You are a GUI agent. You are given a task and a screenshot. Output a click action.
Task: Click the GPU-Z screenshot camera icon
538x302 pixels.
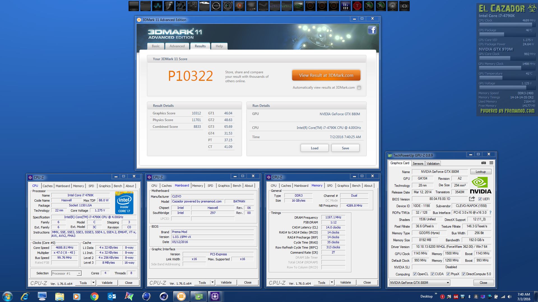[x=484, y=163]
